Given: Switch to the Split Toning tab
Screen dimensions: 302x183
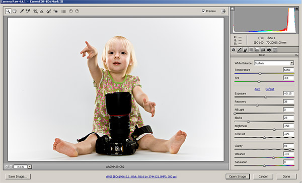Looking at the screenshot, I should (x=257, y=50).
